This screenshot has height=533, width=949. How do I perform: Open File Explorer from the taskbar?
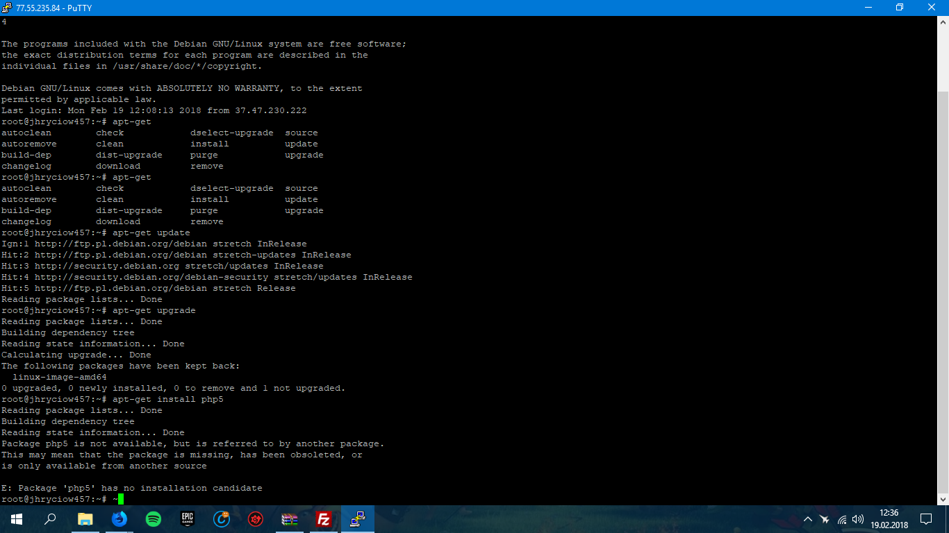(85, 519)
